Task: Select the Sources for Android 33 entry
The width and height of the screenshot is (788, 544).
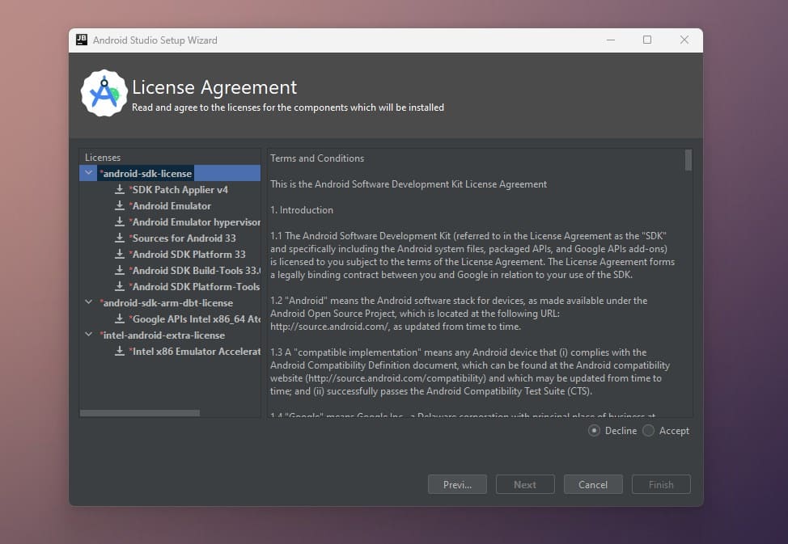Action: click(x=182, y=238)
